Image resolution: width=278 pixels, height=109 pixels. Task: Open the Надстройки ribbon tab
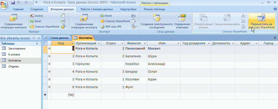click(128, 9)
